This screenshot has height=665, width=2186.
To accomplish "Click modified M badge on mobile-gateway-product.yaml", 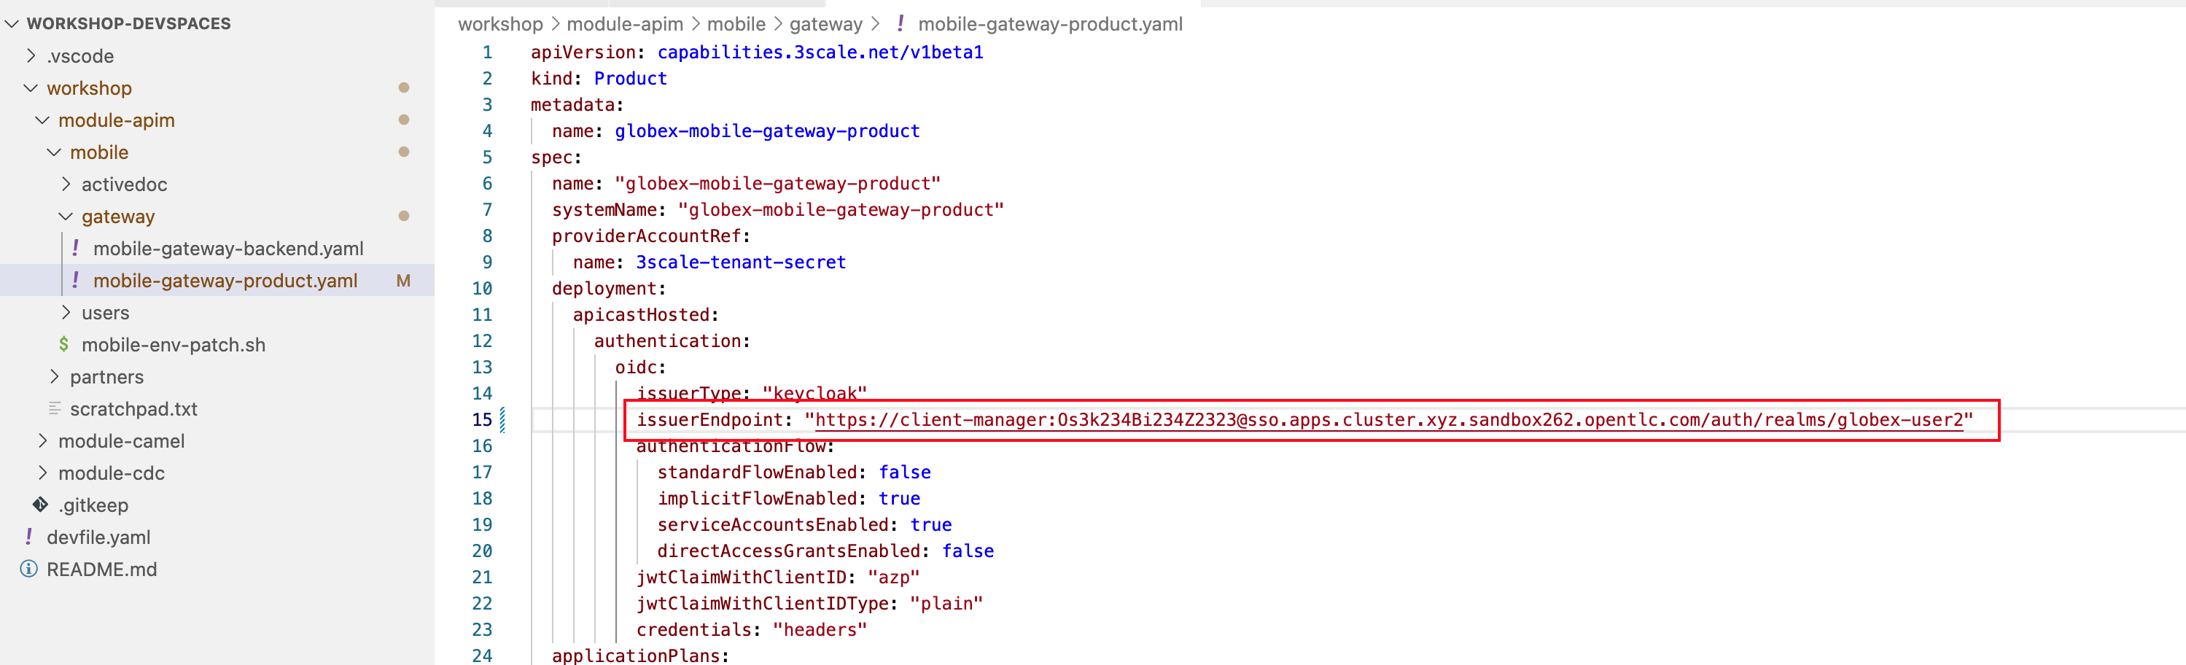I will pyautogui.click(x=404, y=281).
